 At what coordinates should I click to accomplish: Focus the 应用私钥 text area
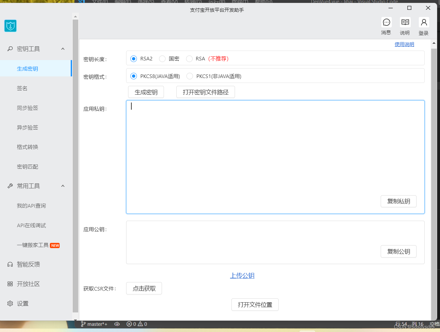(x=275, y=157)
